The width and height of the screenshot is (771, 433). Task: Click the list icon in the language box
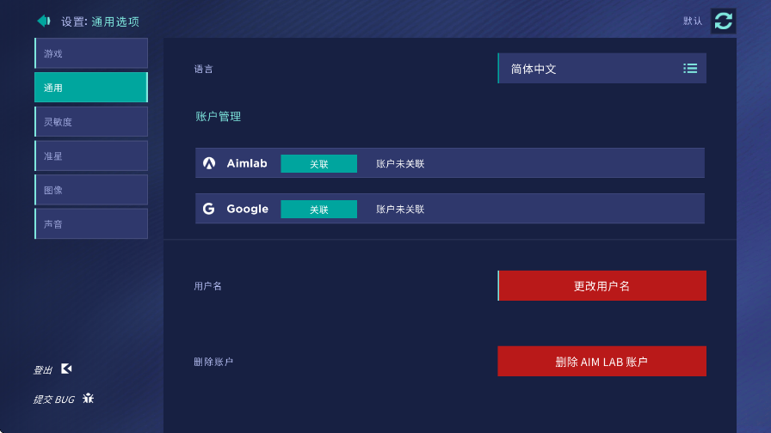click(690, 68)
